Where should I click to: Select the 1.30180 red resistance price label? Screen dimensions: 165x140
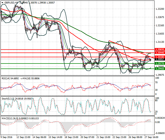[x=160, y=57]
